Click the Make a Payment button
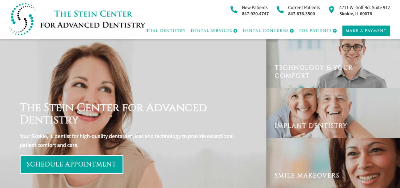The image size is (400, 188). (x=366, y=31)
